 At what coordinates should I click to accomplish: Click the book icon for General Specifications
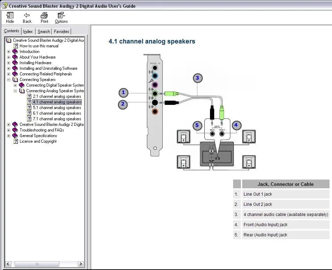click(14, 136)
